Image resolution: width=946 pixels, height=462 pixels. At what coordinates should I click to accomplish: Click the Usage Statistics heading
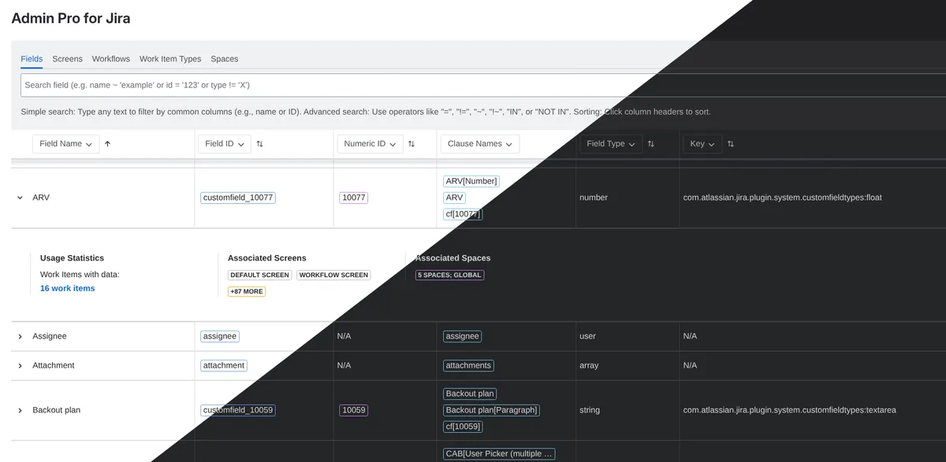pyautogui.click(x=72, y=258)
